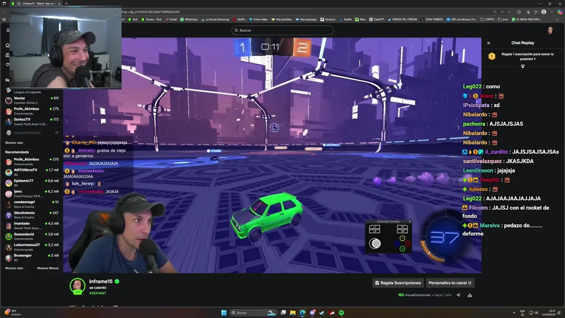
Task: Expand the gift subscription leaderboard chevron
Action: [523, 66]
